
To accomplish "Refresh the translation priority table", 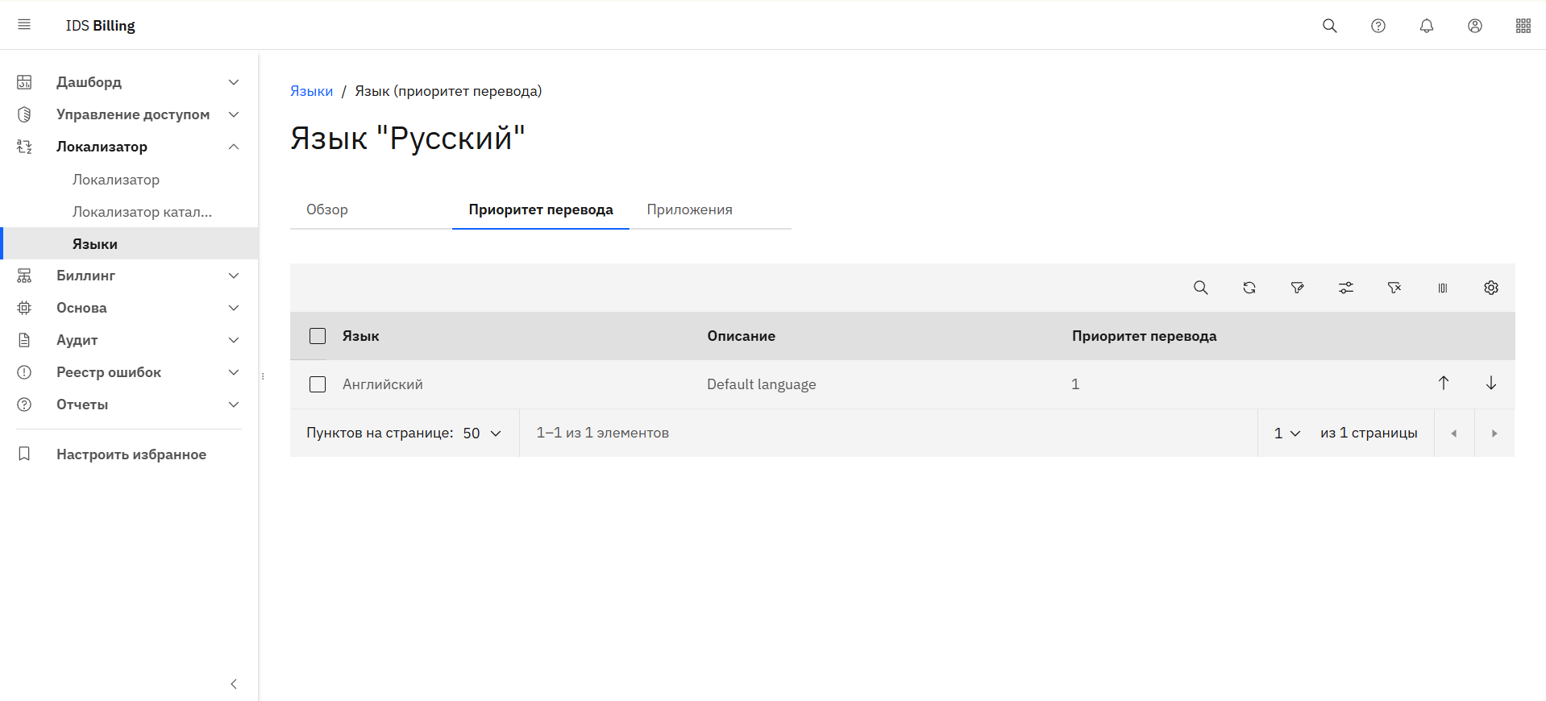I will point(1249,288).
